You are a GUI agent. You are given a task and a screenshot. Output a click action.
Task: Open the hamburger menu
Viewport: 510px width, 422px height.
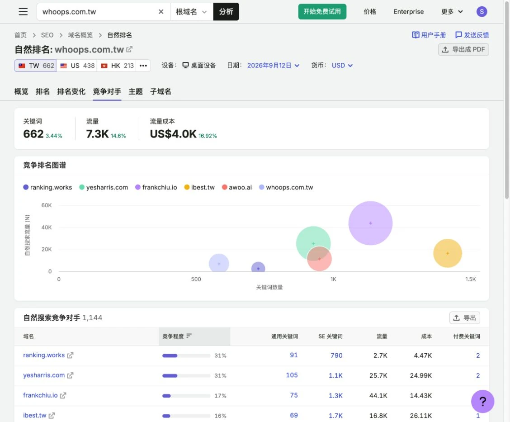tap(23, 12)
